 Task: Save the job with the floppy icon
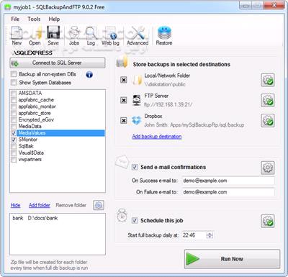pos(53,36)
